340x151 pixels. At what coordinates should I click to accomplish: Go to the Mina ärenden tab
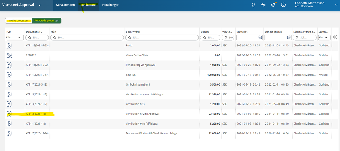coord(65,5)
